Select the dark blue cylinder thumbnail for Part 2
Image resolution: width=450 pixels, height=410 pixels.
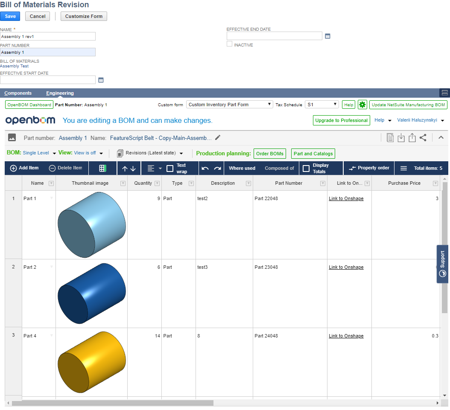(91, 293)
